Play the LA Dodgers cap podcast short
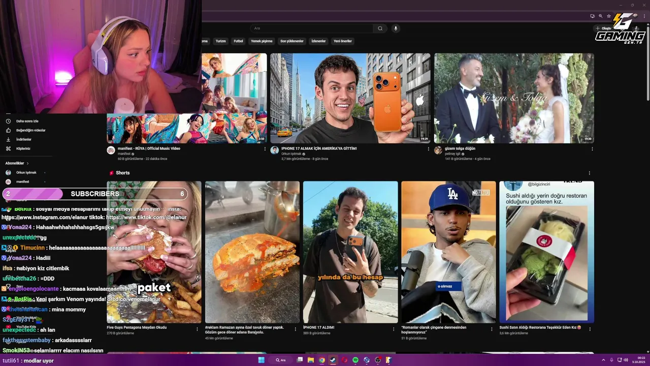650x366 pixels. coord(448,252)
